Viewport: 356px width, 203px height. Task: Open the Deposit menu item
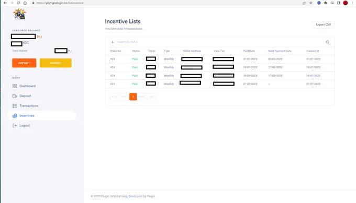point(42,96)
